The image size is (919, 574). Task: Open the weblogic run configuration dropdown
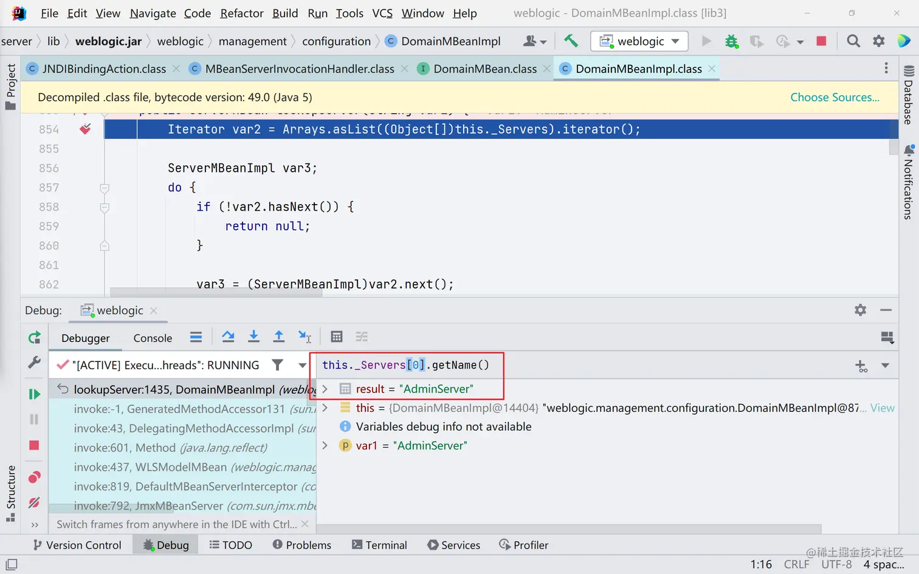pyautogui.click(x=639, y=41)
